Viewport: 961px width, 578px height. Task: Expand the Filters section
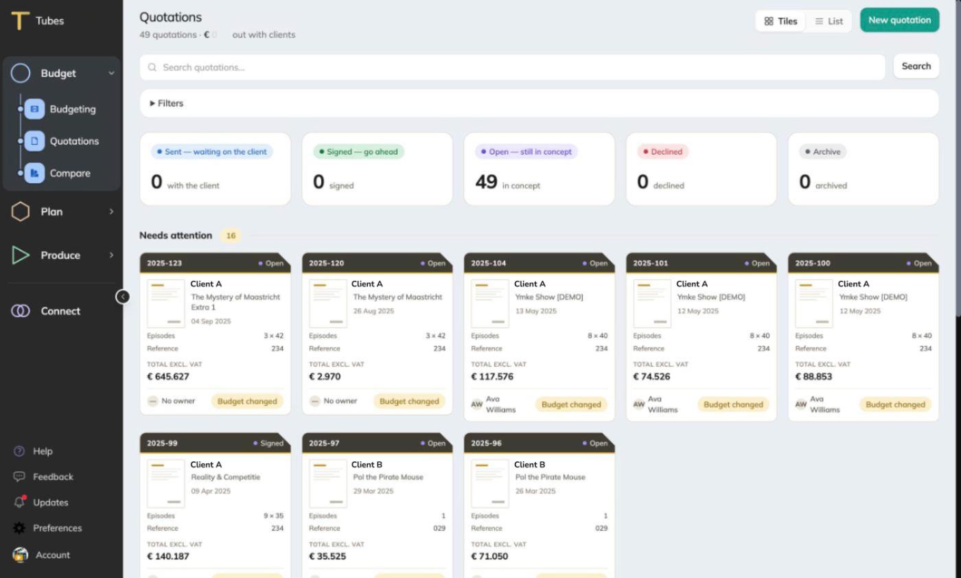[x=539, y=104]
